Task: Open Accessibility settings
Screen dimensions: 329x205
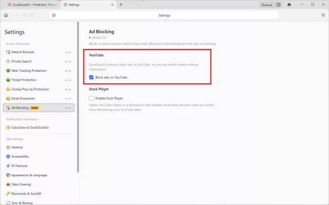Action: point(38,157)
